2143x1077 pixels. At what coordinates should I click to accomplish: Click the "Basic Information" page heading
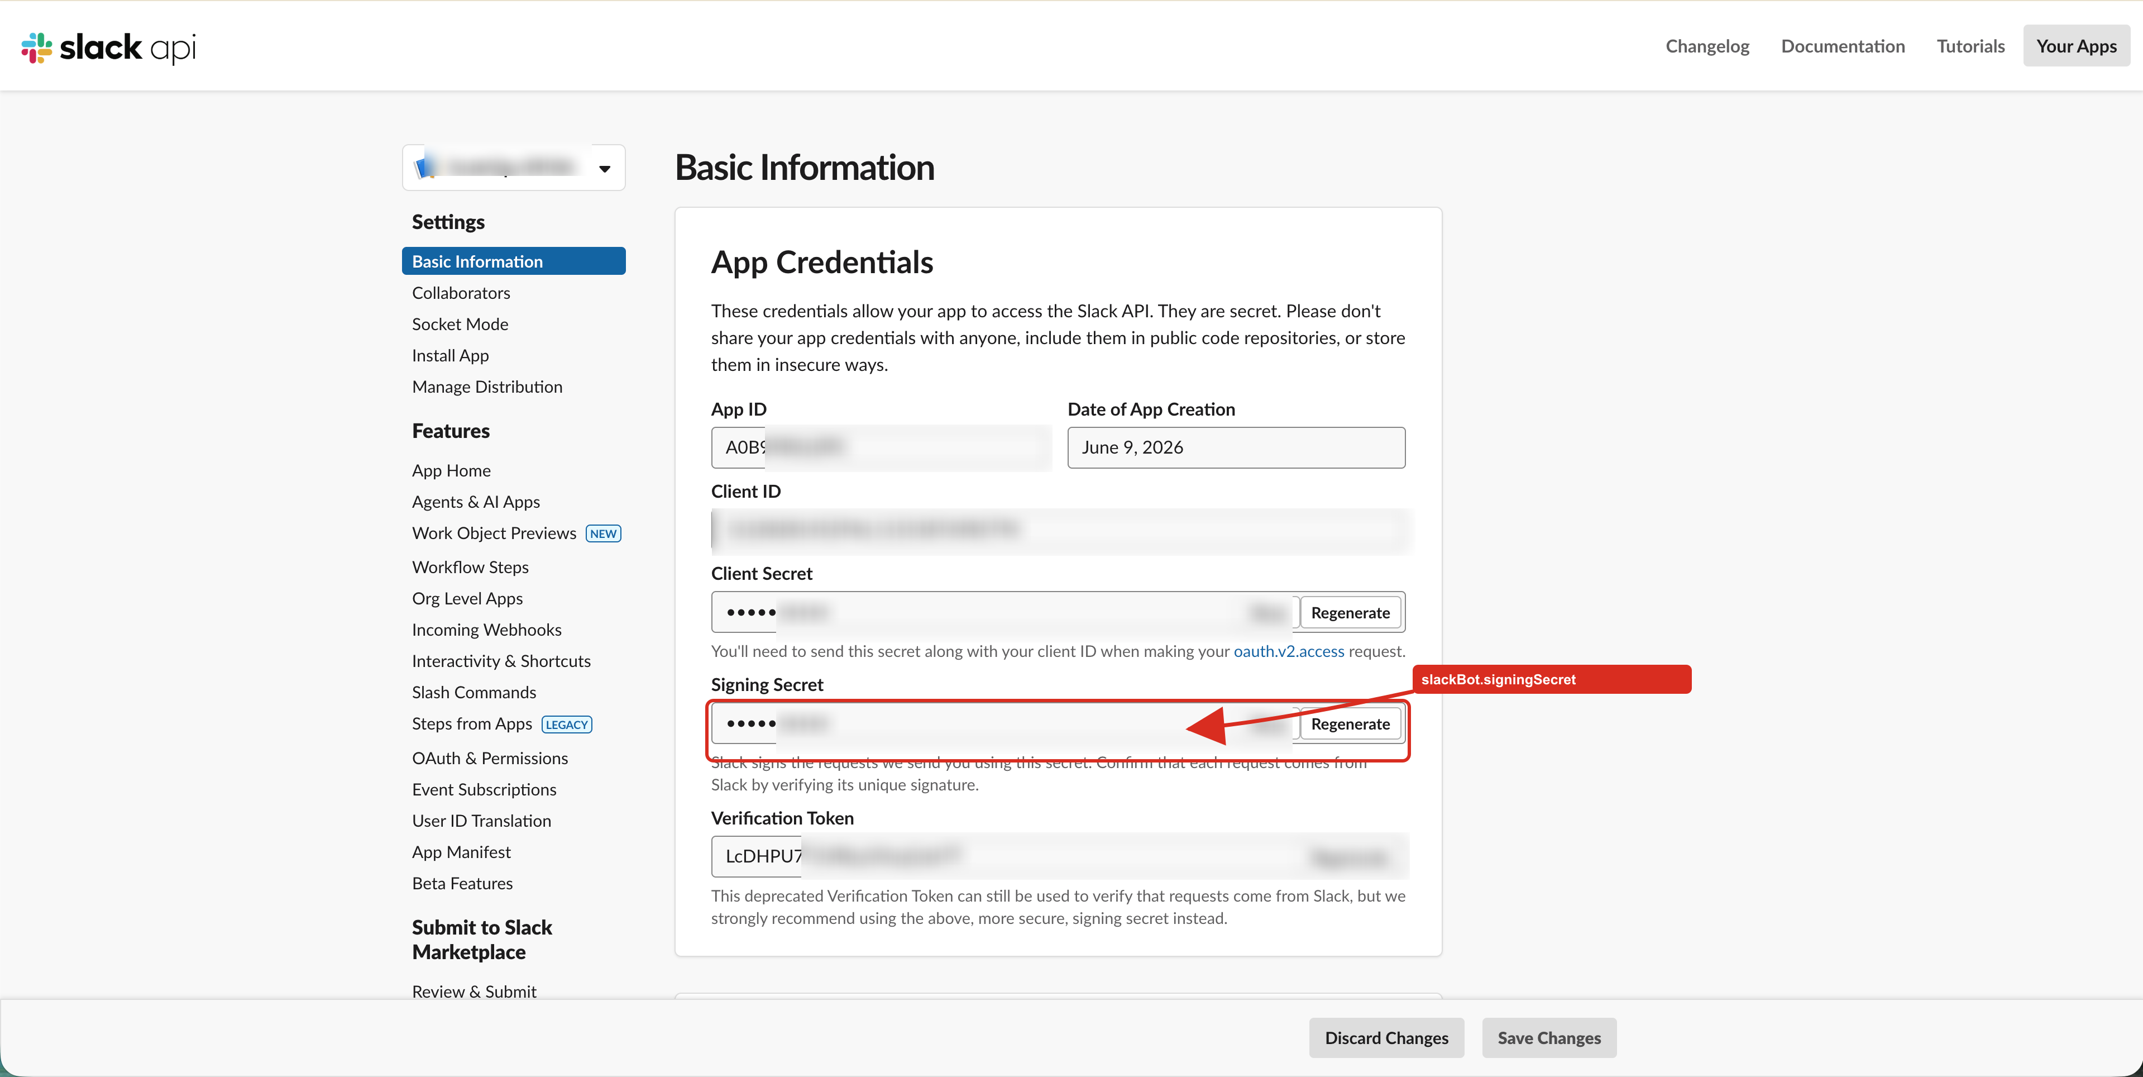coord(805,167)
